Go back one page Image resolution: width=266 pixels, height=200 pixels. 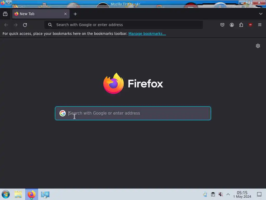[6, 25]
